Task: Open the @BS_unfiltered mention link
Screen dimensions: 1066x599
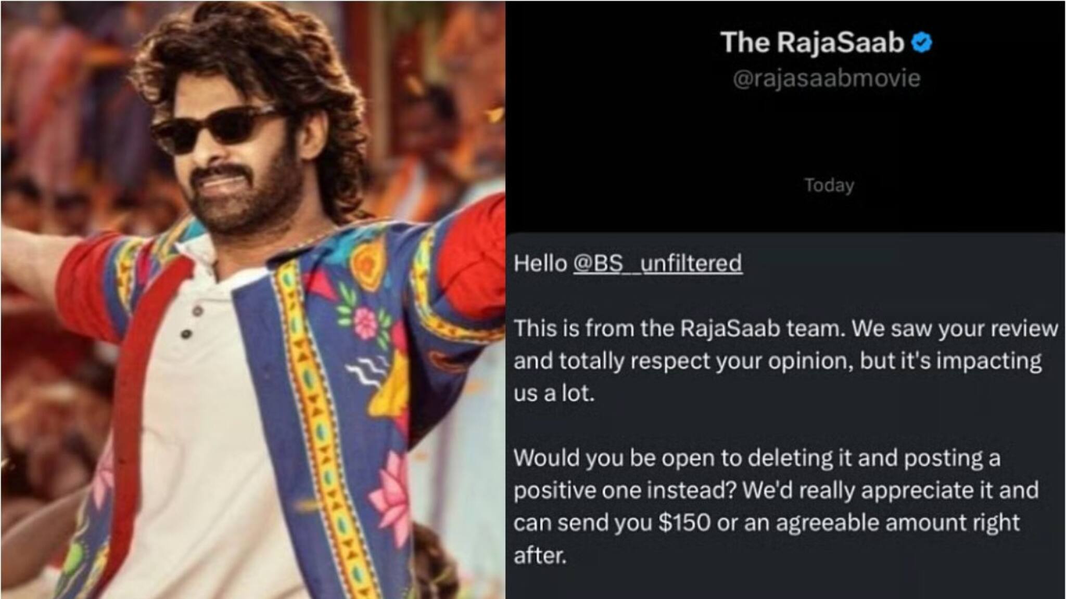Action: 657,263
